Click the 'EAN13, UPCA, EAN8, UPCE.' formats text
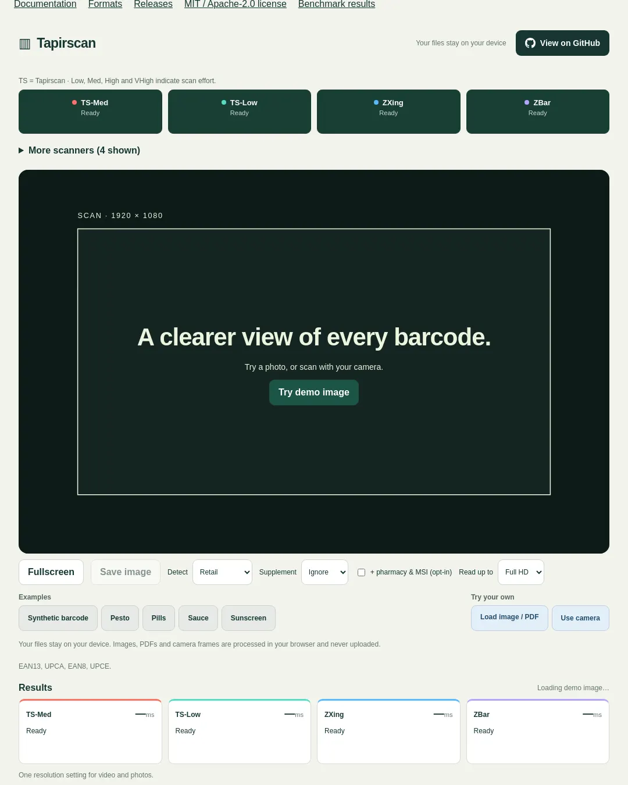The height and width of the screenshot is (785, 628). point(65,666)
